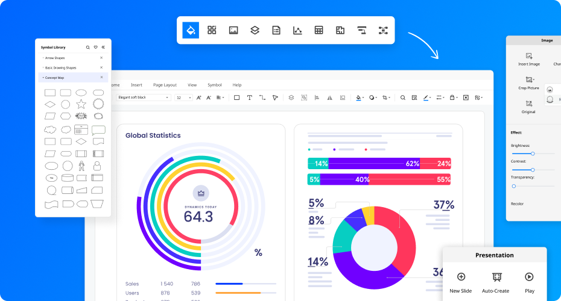The width and height of the screenshot is (561, 301).
Task: Open the Insert menu
Action: coord(137,85)
